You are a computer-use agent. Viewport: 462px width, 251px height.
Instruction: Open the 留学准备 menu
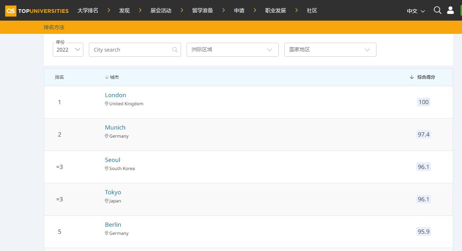pyautogui.click(x=202, y=11)
